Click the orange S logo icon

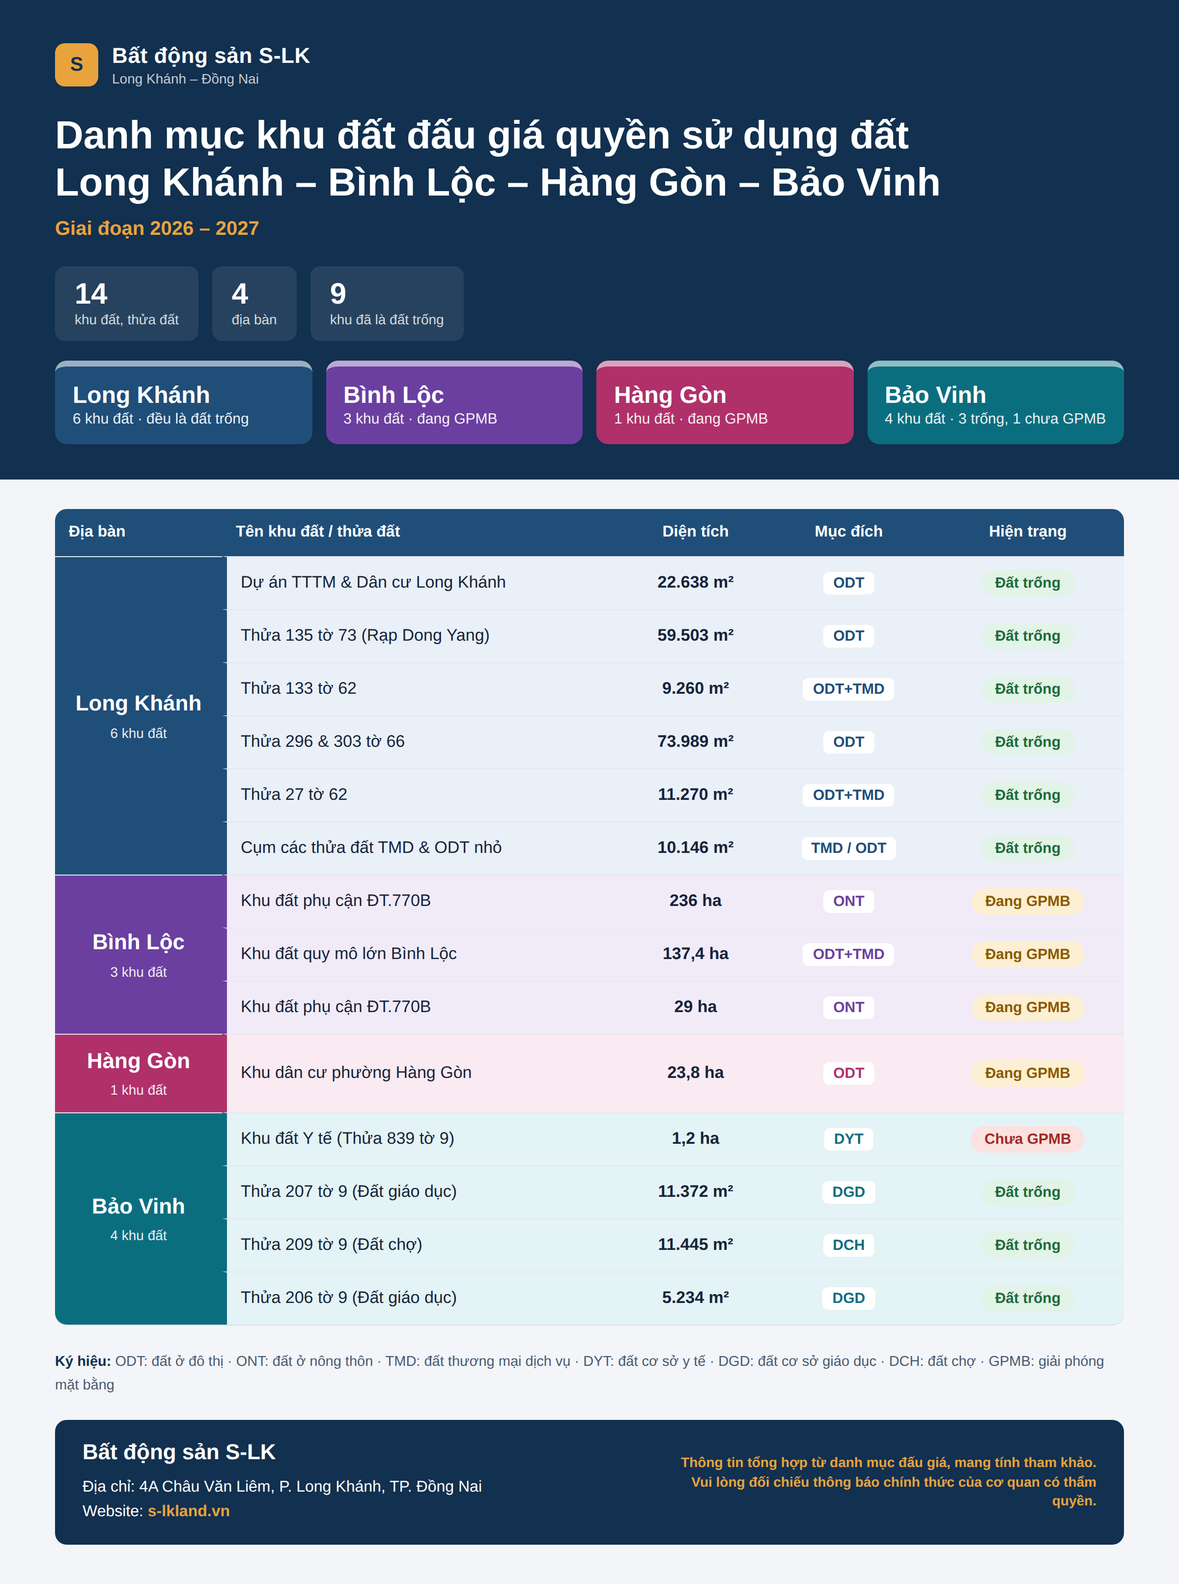pos(76,65)
